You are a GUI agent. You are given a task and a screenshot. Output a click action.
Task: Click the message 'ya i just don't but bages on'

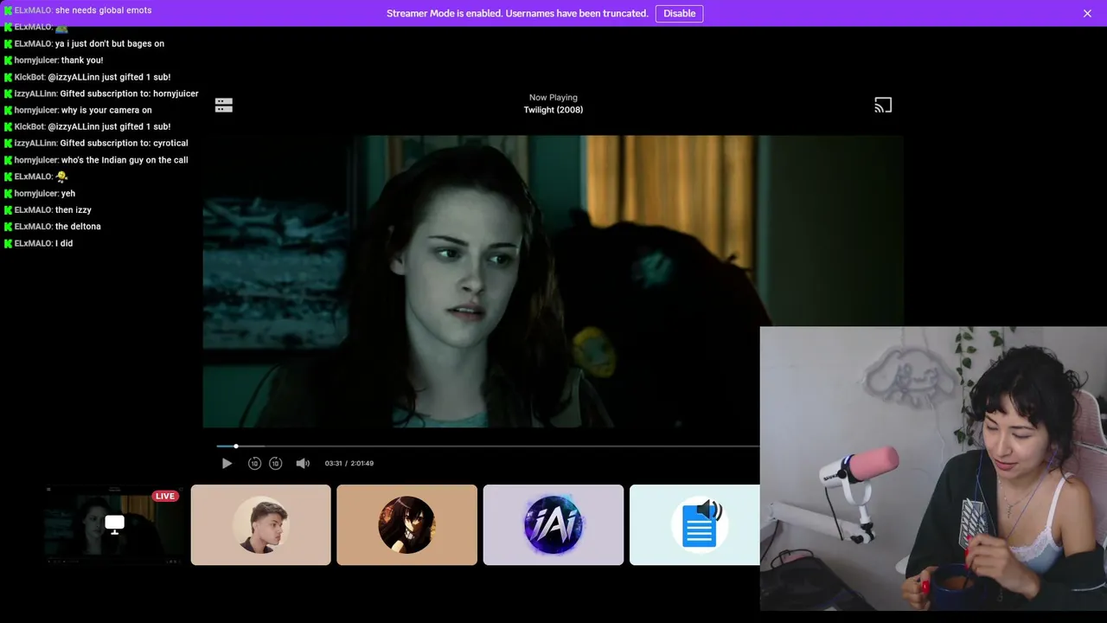pos(110,44)
